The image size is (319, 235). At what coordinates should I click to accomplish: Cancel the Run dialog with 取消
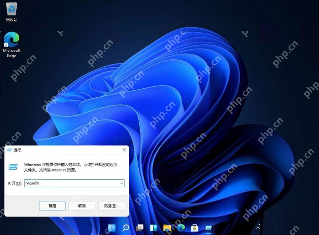pyautogui.click(x=82, y=206)
